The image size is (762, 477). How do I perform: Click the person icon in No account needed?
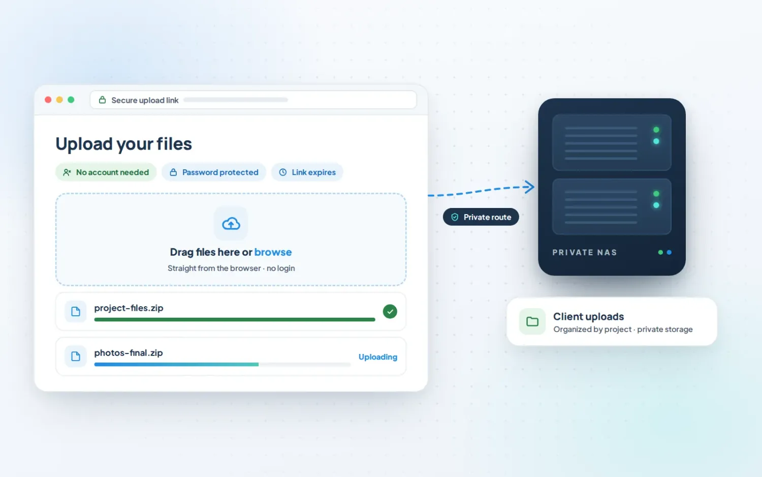pyautogui.click(x=67, y=172)
